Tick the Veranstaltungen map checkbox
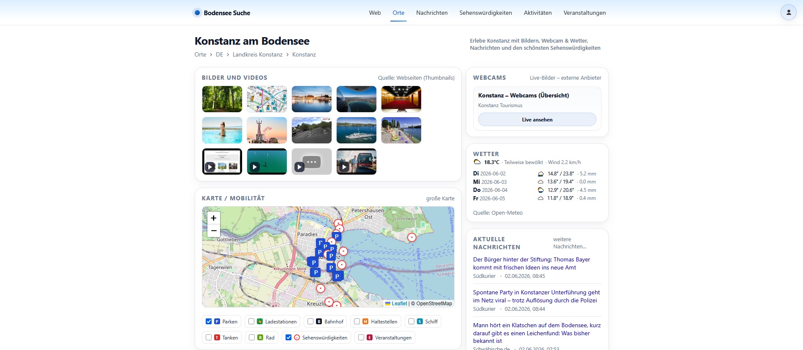The height and width of the screenshot is (350, 803). [361, 337]
